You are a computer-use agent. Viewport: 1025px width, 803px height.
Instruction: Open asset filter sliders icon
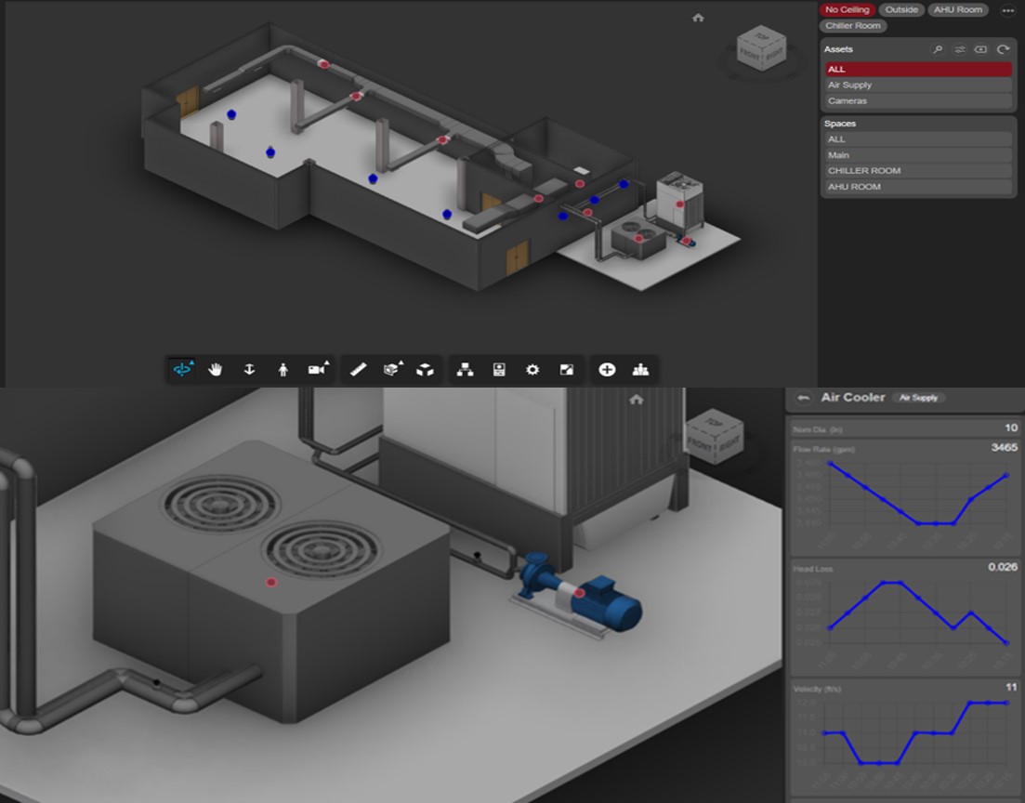coord(959,49)
